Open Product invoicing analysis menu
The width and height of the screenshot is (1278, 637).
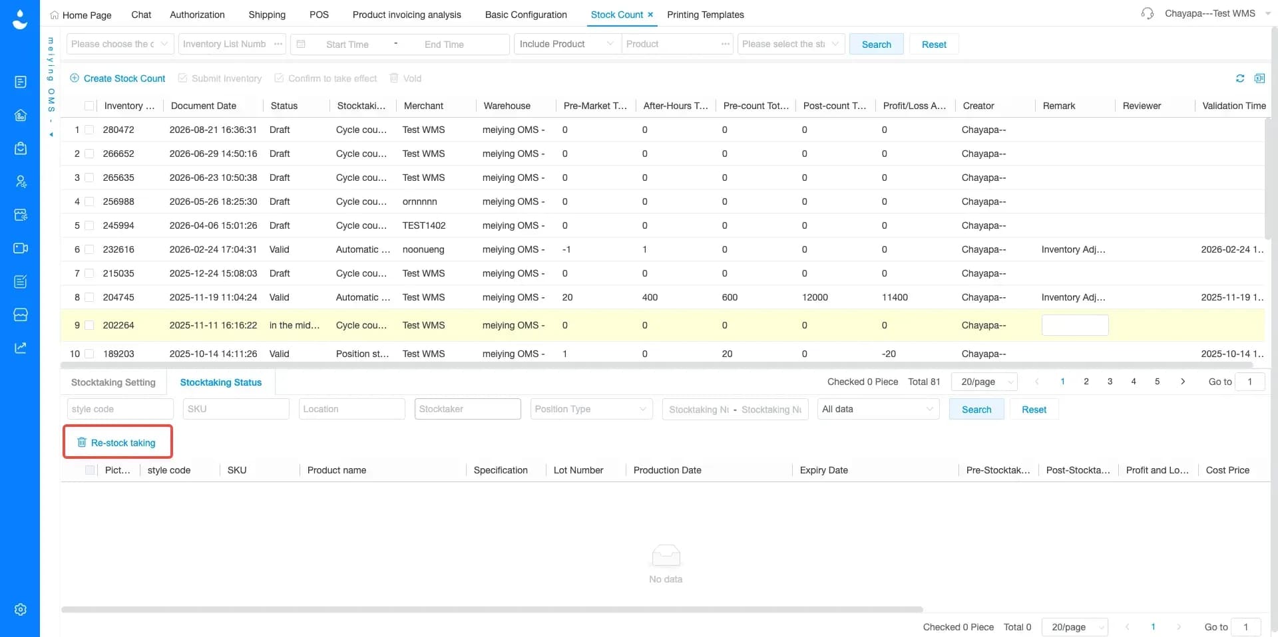(x=407, y=15)
